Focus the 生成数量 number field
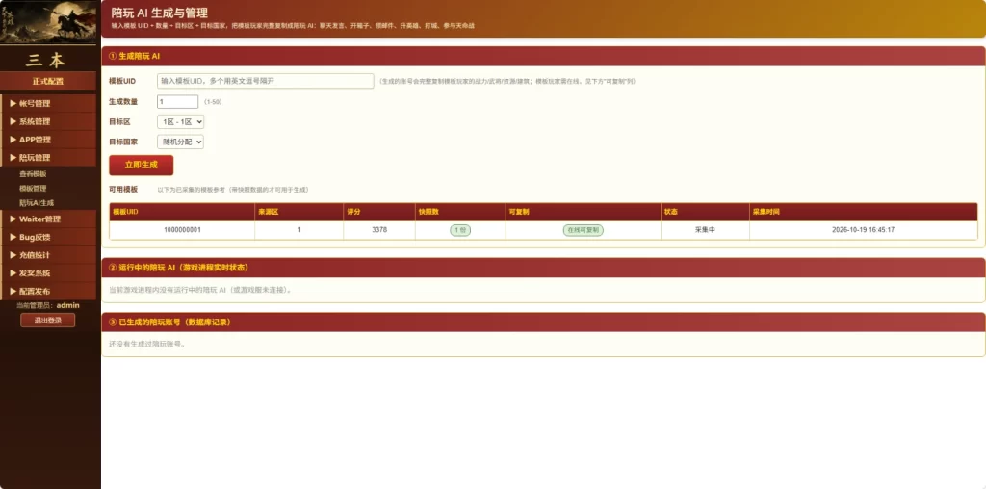Screen dimensions: 986x489 (x=177, y=102)
